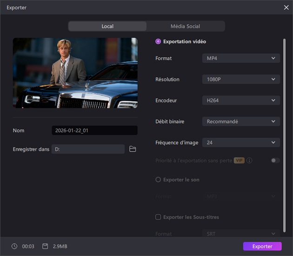Click the clock duration icon

point(14,246)
